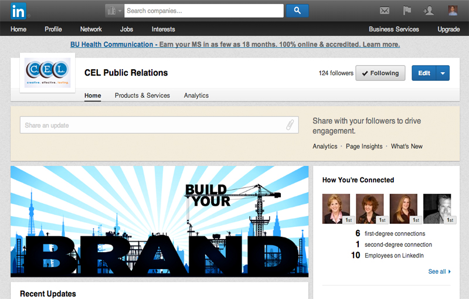
Task: Click the Edit button
Action: point(424,73)
